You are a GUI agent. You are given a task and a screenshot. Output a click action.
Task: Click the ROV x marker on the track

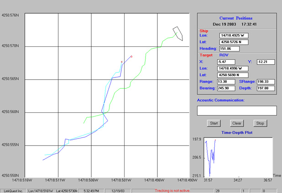(x=121, y=61)
